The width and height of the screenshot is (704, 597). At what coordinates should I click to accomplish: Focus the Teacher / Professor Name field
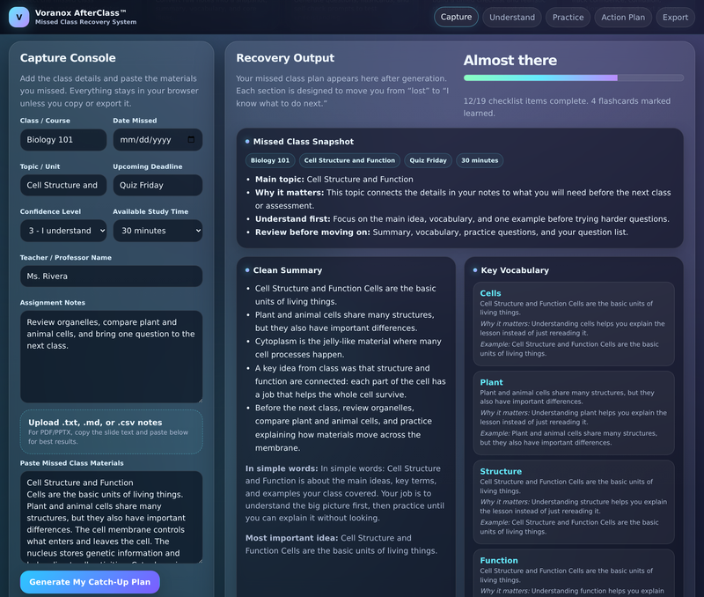pyautogui.click(x=112, y=276)
